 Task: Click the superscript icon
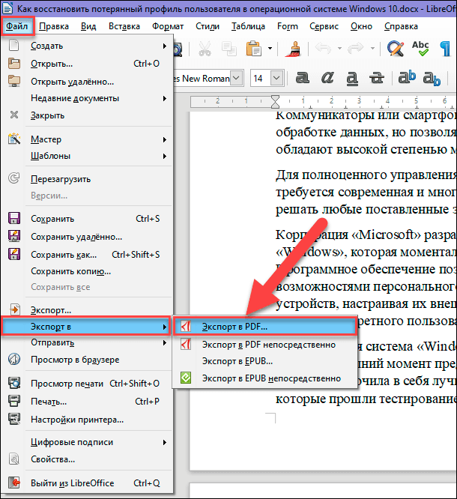tap(407, 78)
